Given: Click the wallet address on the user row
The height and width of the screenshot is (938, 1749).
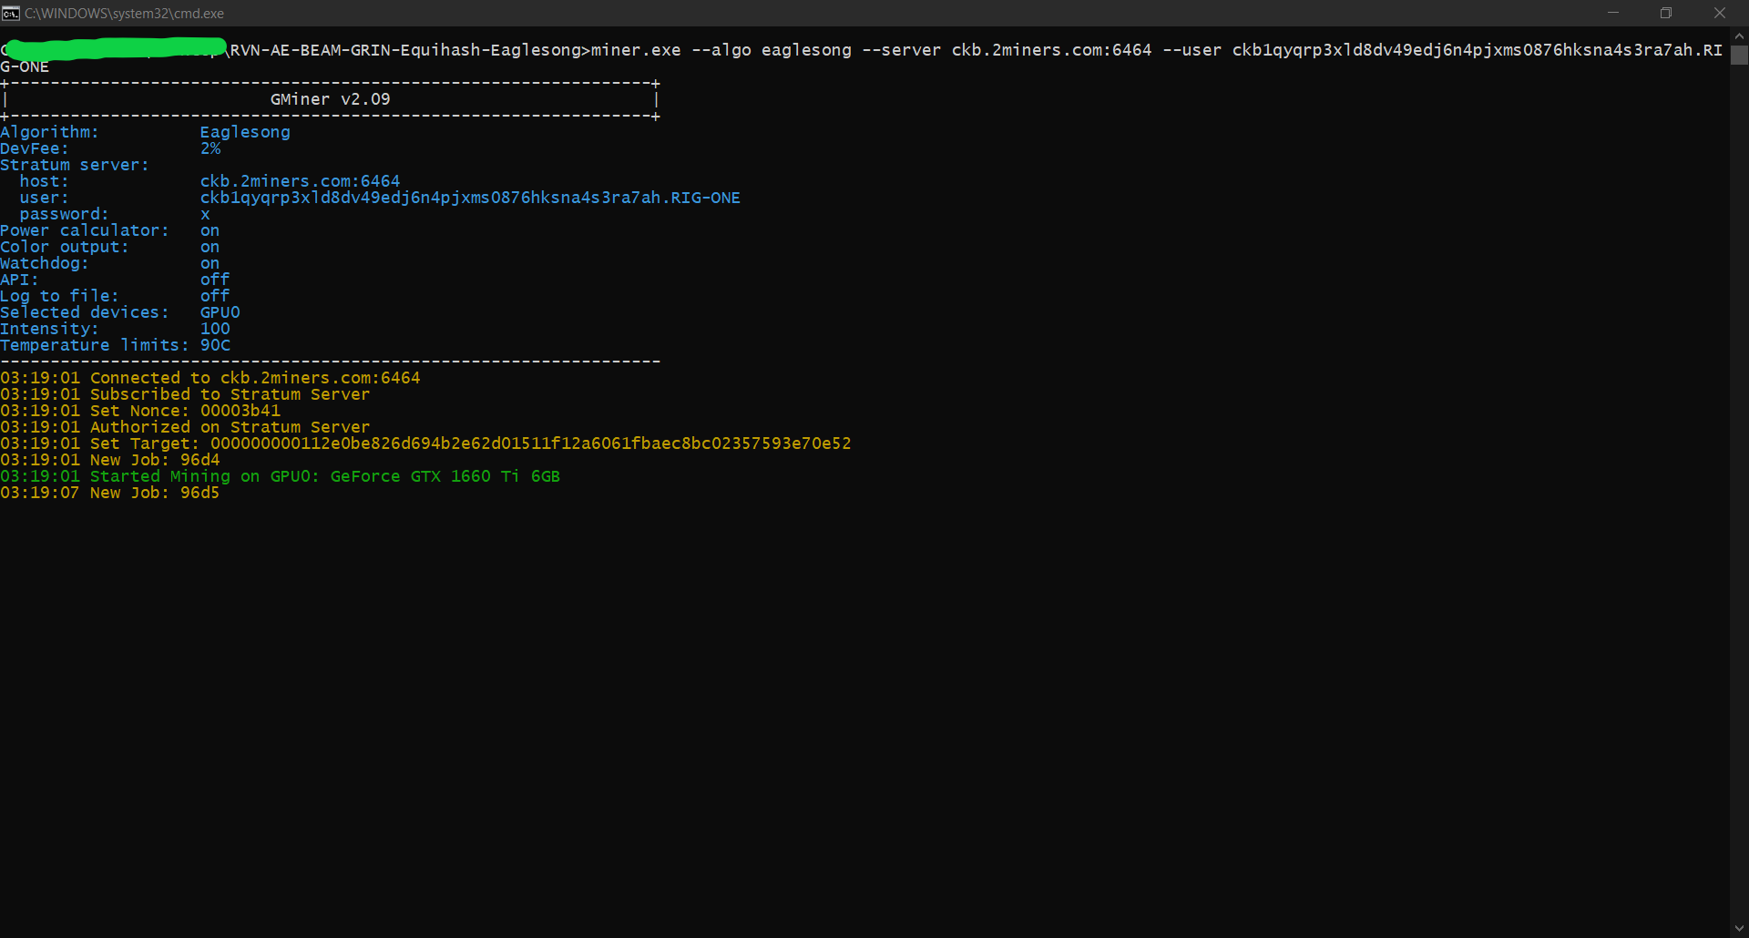Looking at the screenshot, I should click(x=469, y=198).
